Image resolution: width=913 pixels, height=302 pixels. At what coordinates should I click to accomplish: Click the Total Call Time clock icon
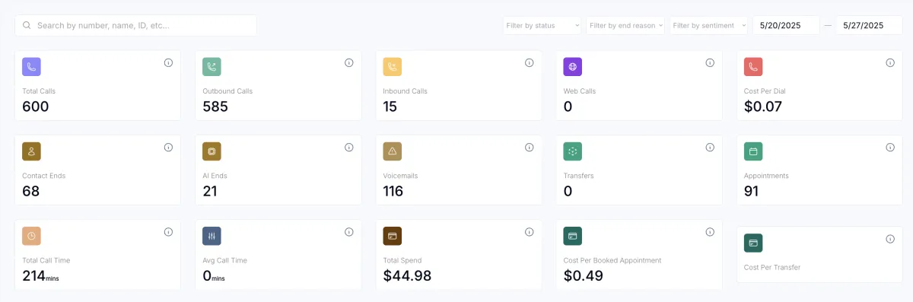tap(31, 236)
